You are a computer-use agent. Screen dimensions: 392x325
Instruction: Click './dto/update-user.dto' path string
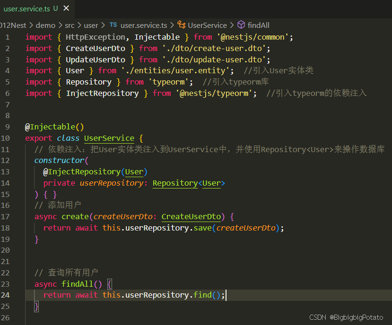point(214,60)
